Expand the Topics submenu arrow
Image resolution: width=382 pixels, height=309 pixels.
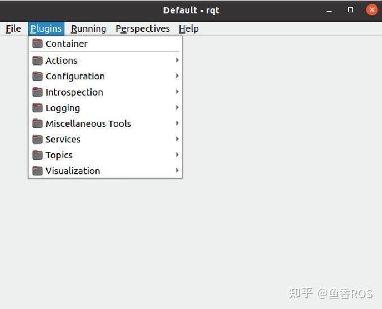(x=177, y=155)
